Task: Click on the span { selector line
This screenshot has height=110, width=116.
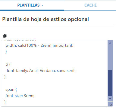Action: point(11,90)
